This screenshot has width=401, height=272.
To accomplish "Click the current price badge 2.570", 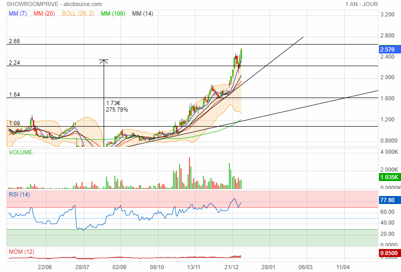I will point(390,50).
